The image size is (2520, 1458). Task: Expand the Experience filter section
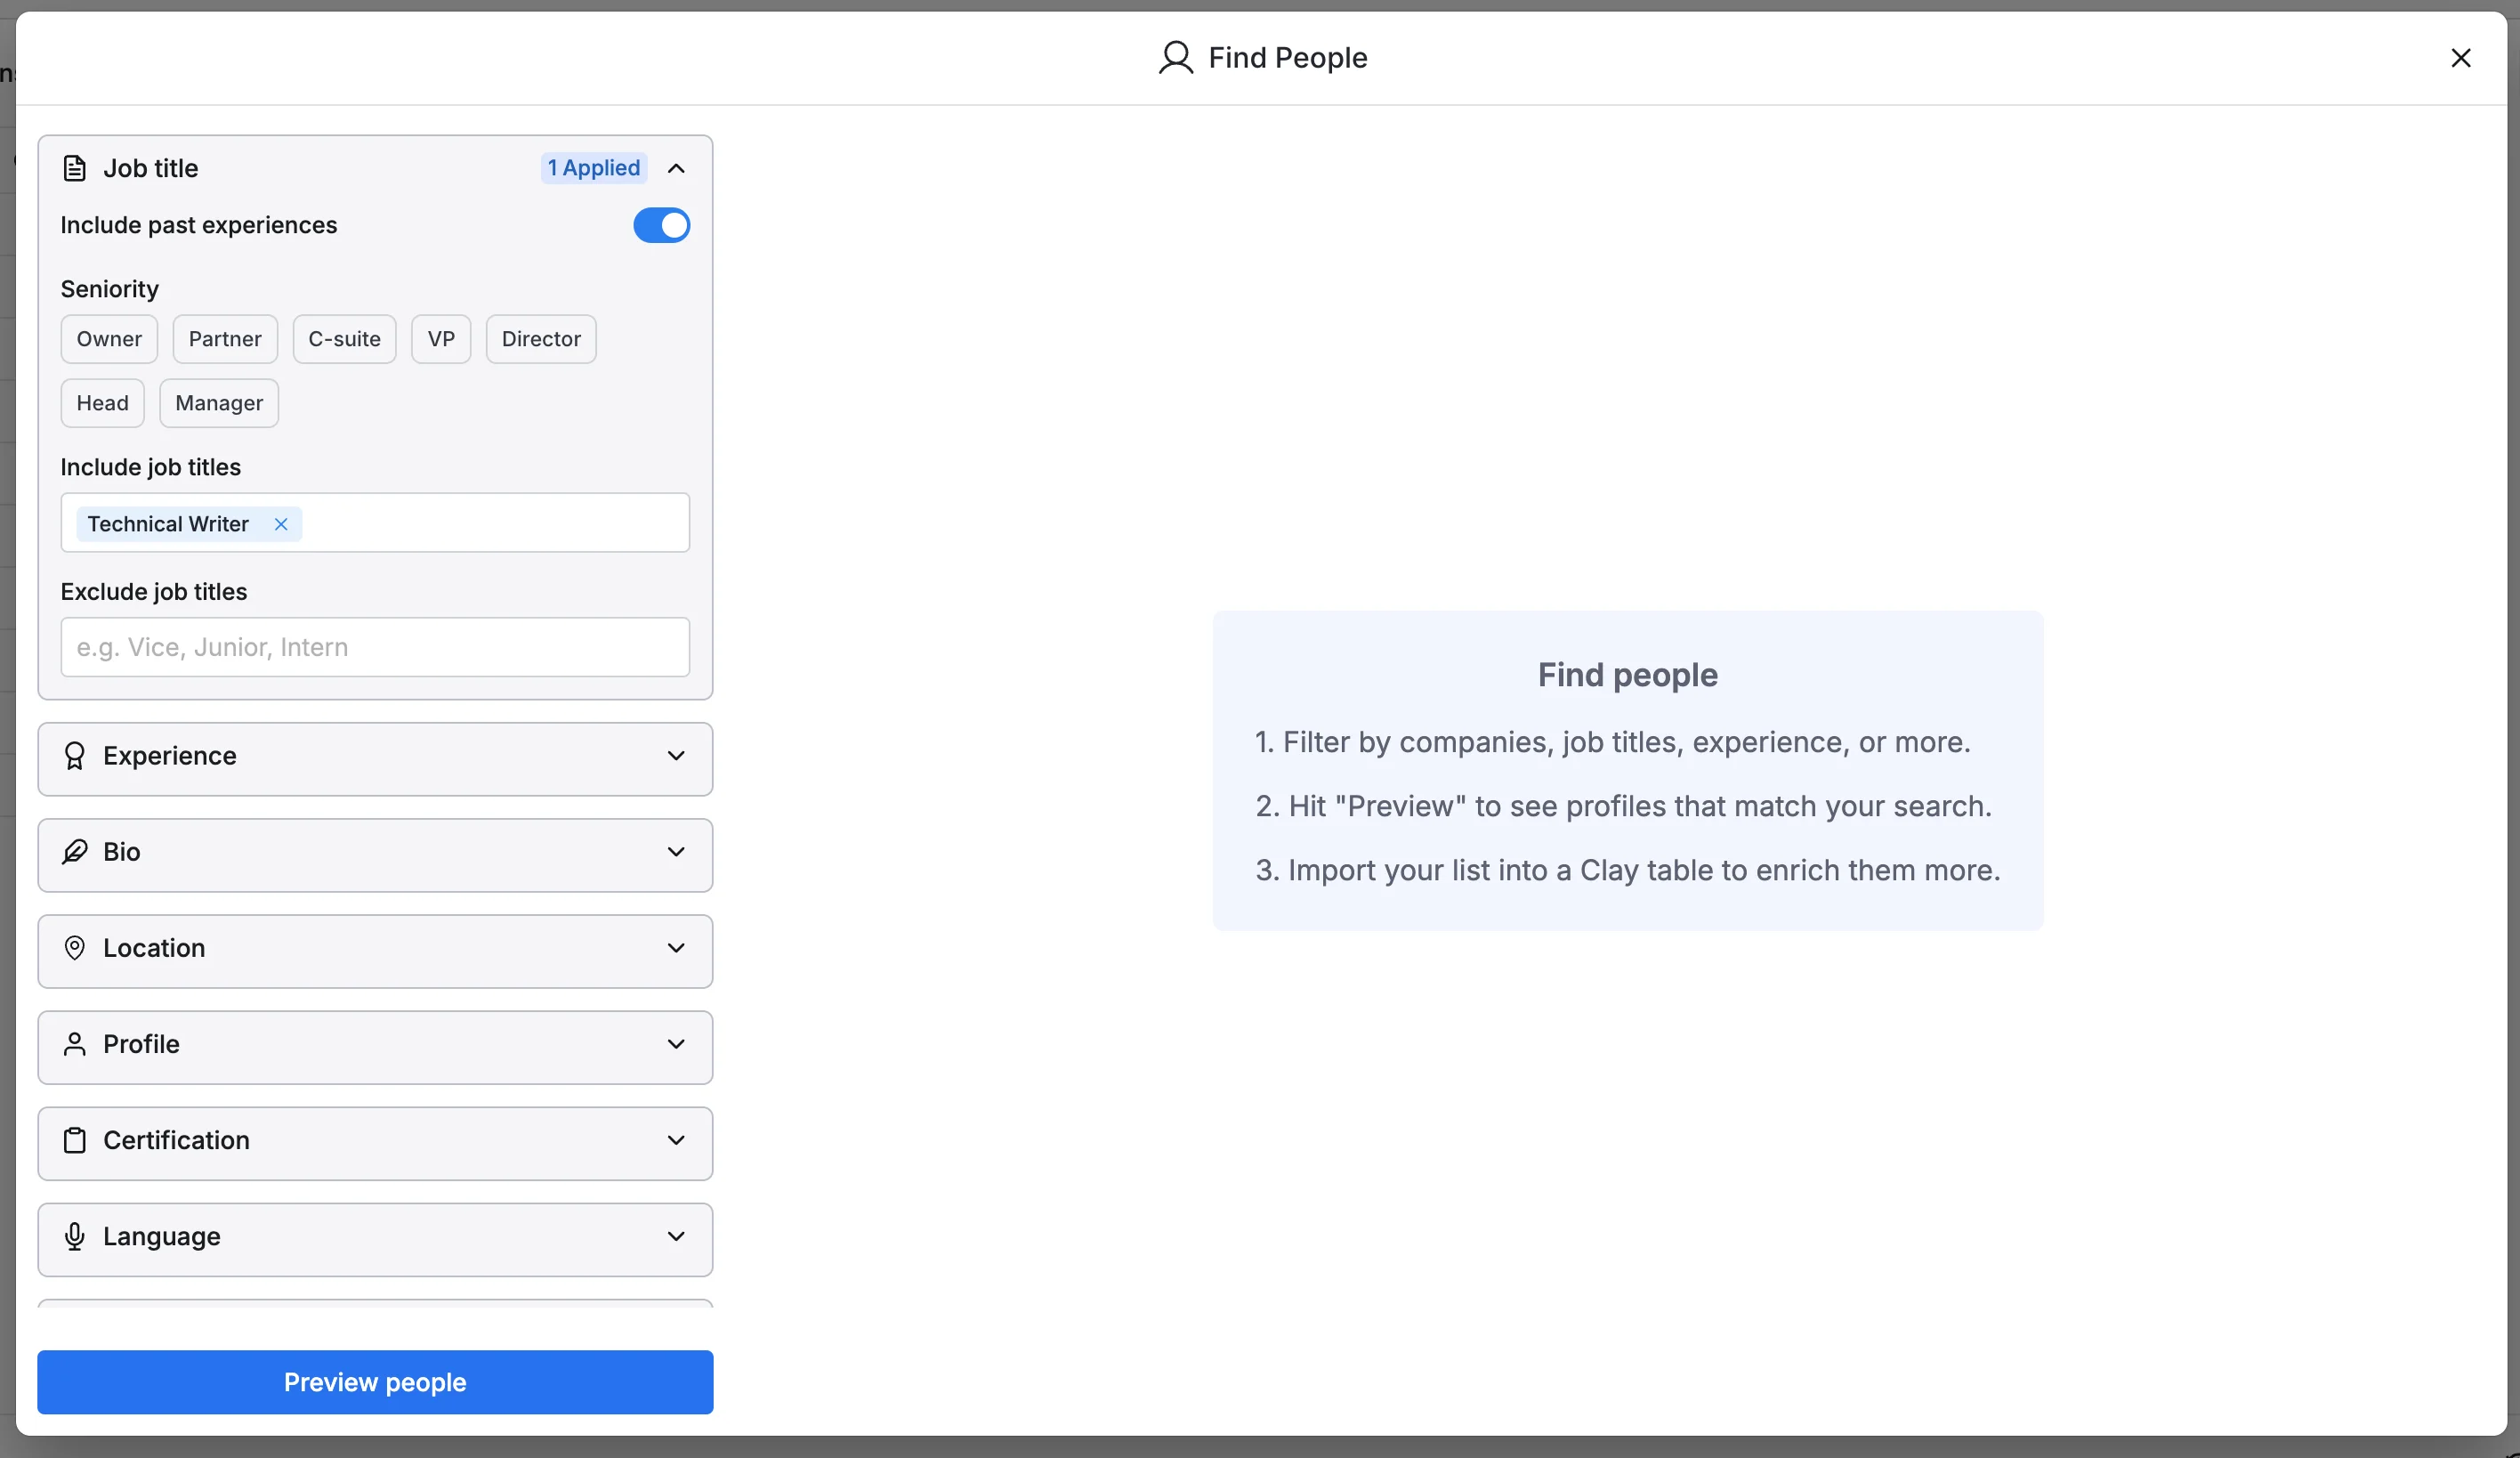click(676, 756)
